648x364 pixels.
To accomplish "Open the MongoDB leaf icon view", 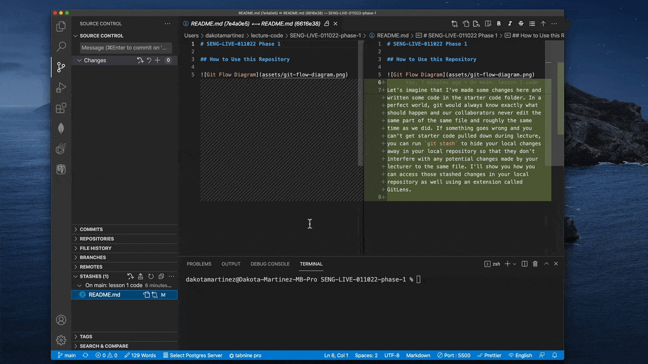I will click(x=61, y=128).
